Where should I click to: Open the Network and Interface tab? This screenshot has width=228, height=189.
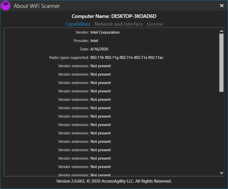point(119,24)
